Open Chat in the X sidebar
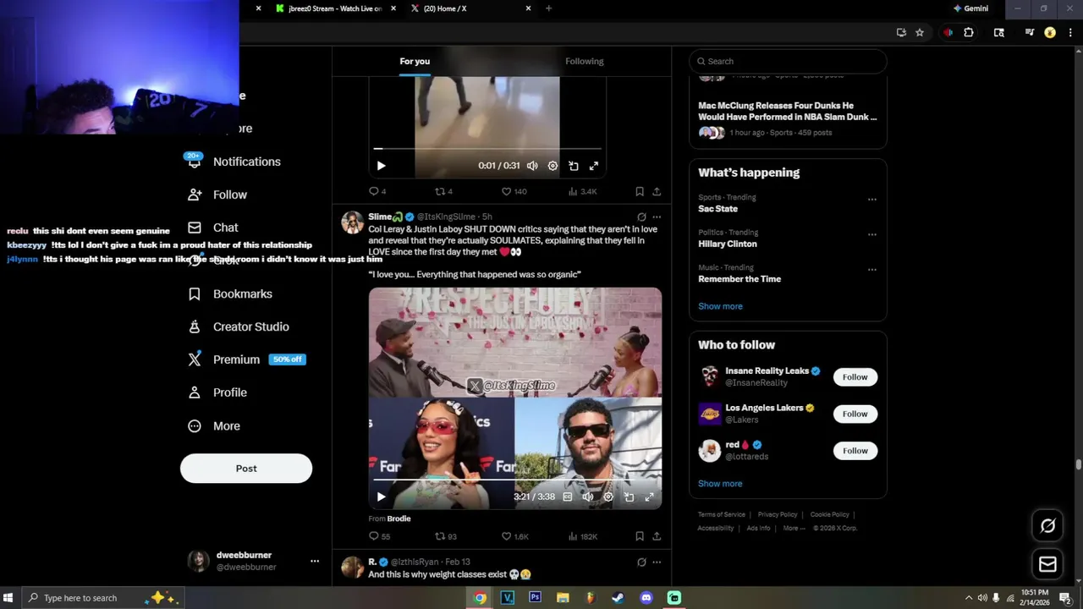Screen dimensions: 1083x609 click(x=213, y=228)
